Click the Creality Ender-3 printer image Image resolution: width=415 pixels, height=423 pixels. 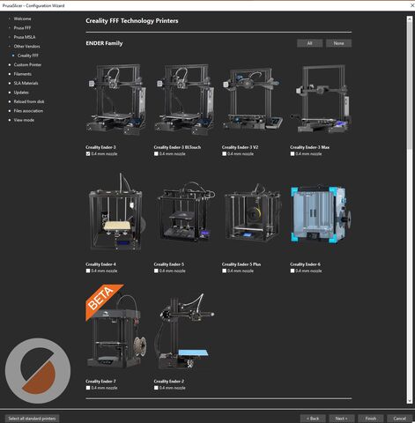point(116,100)
